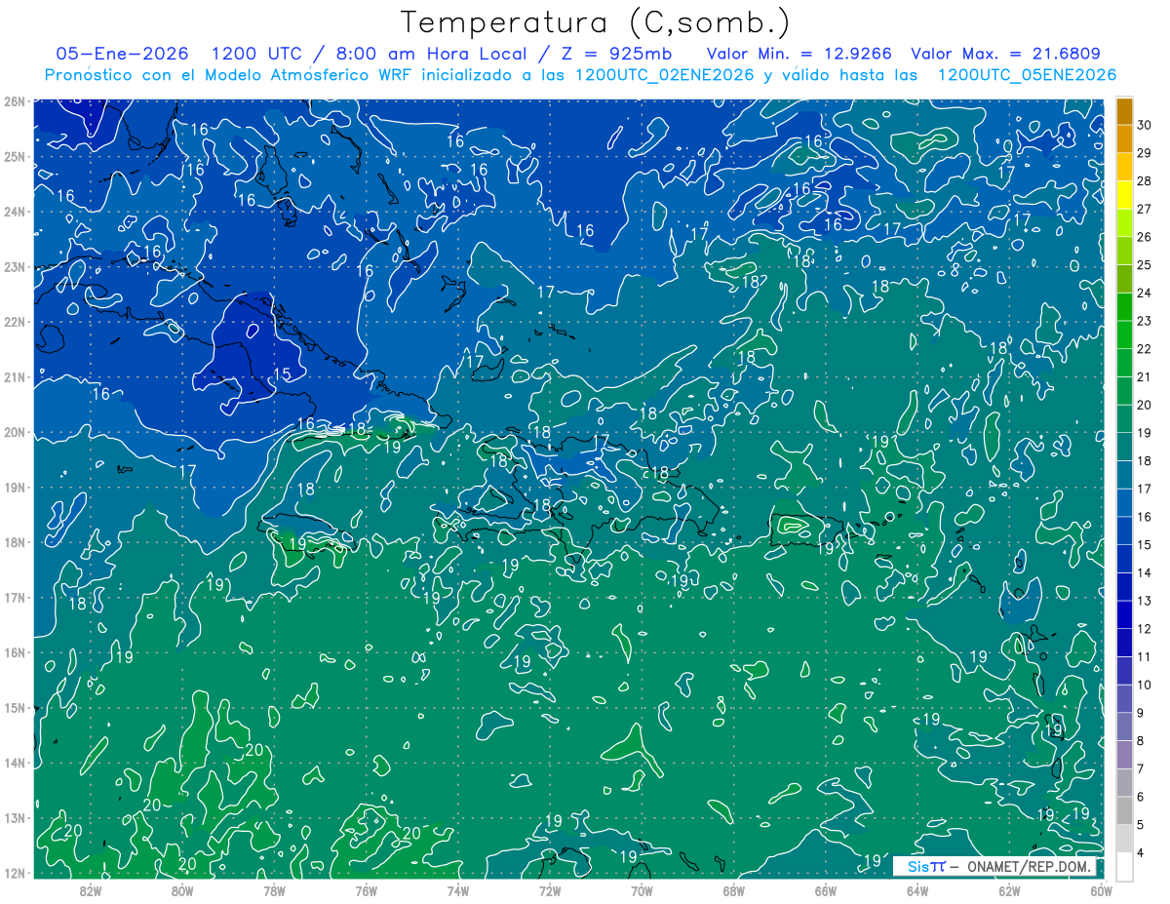1170x904 pixels.
Task: Click the "8:00 am Hora Local" text
Action: click(x=430, y=54)
